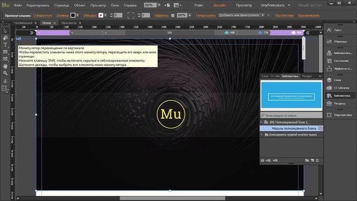
Task: Click the export library item icon
Action: coord(275,160)
